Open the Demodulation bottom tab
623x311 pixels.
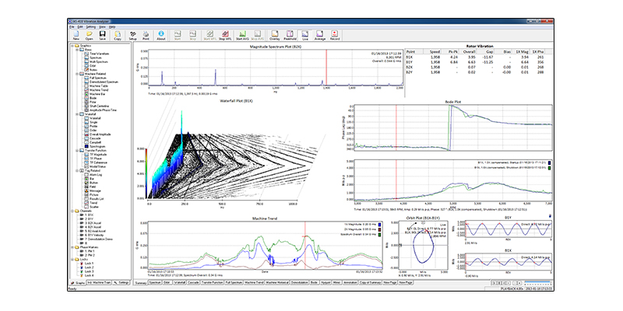coord(299,283)
